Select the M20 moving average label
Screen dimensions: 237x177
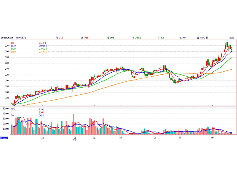pos(14,49)
